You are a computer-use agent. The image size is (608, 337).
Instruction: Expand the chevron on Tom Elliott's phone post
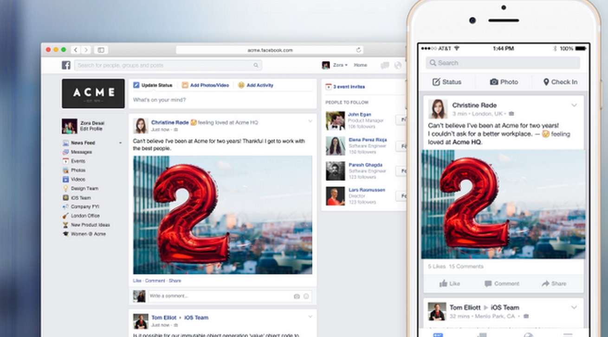click(x=574, y=307)
